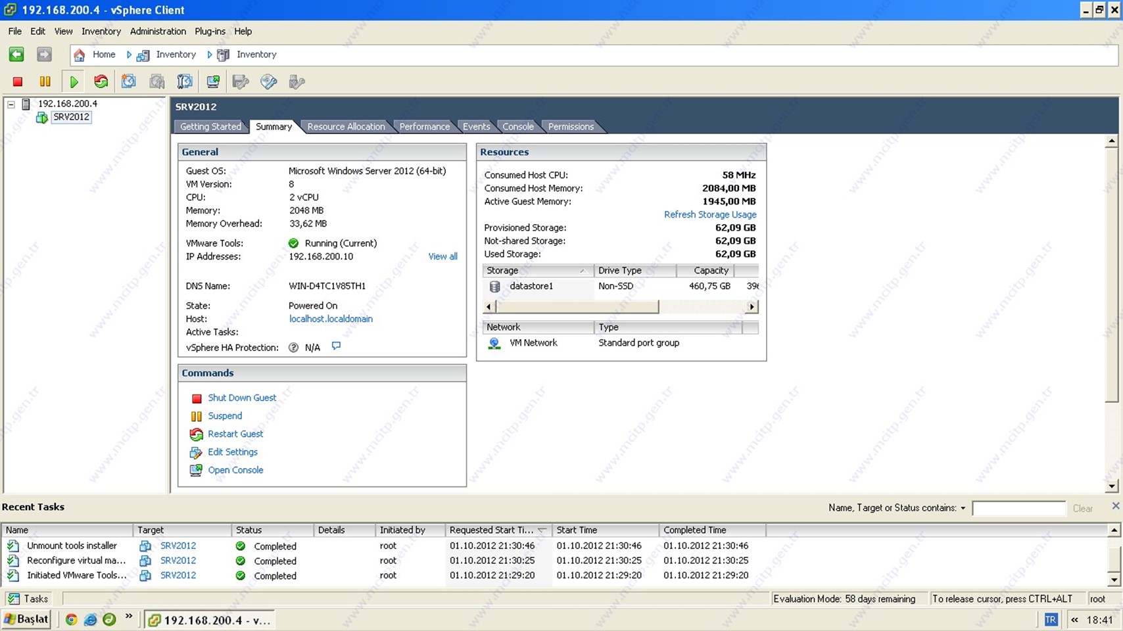Open the Inventory menu
Screen dimensions: 1123x631
(x=101, y=31)
